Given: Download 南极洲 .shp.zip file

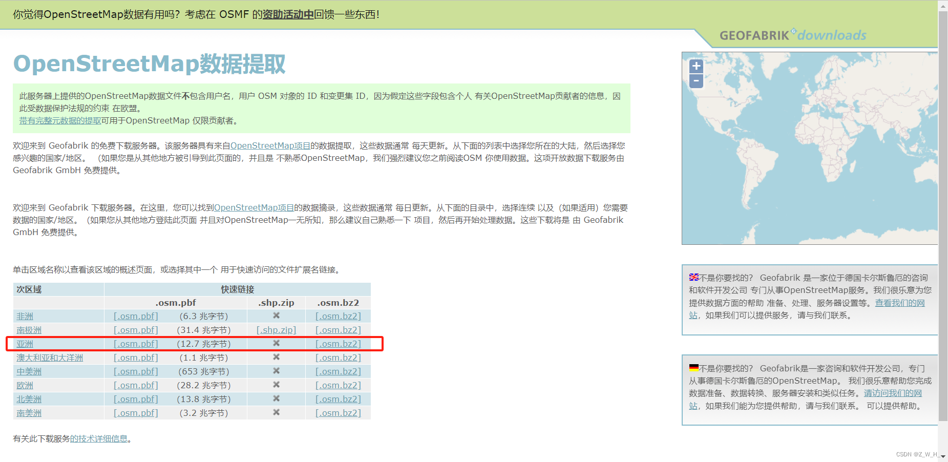Looking at the screenshot, I should coord(276,330).
